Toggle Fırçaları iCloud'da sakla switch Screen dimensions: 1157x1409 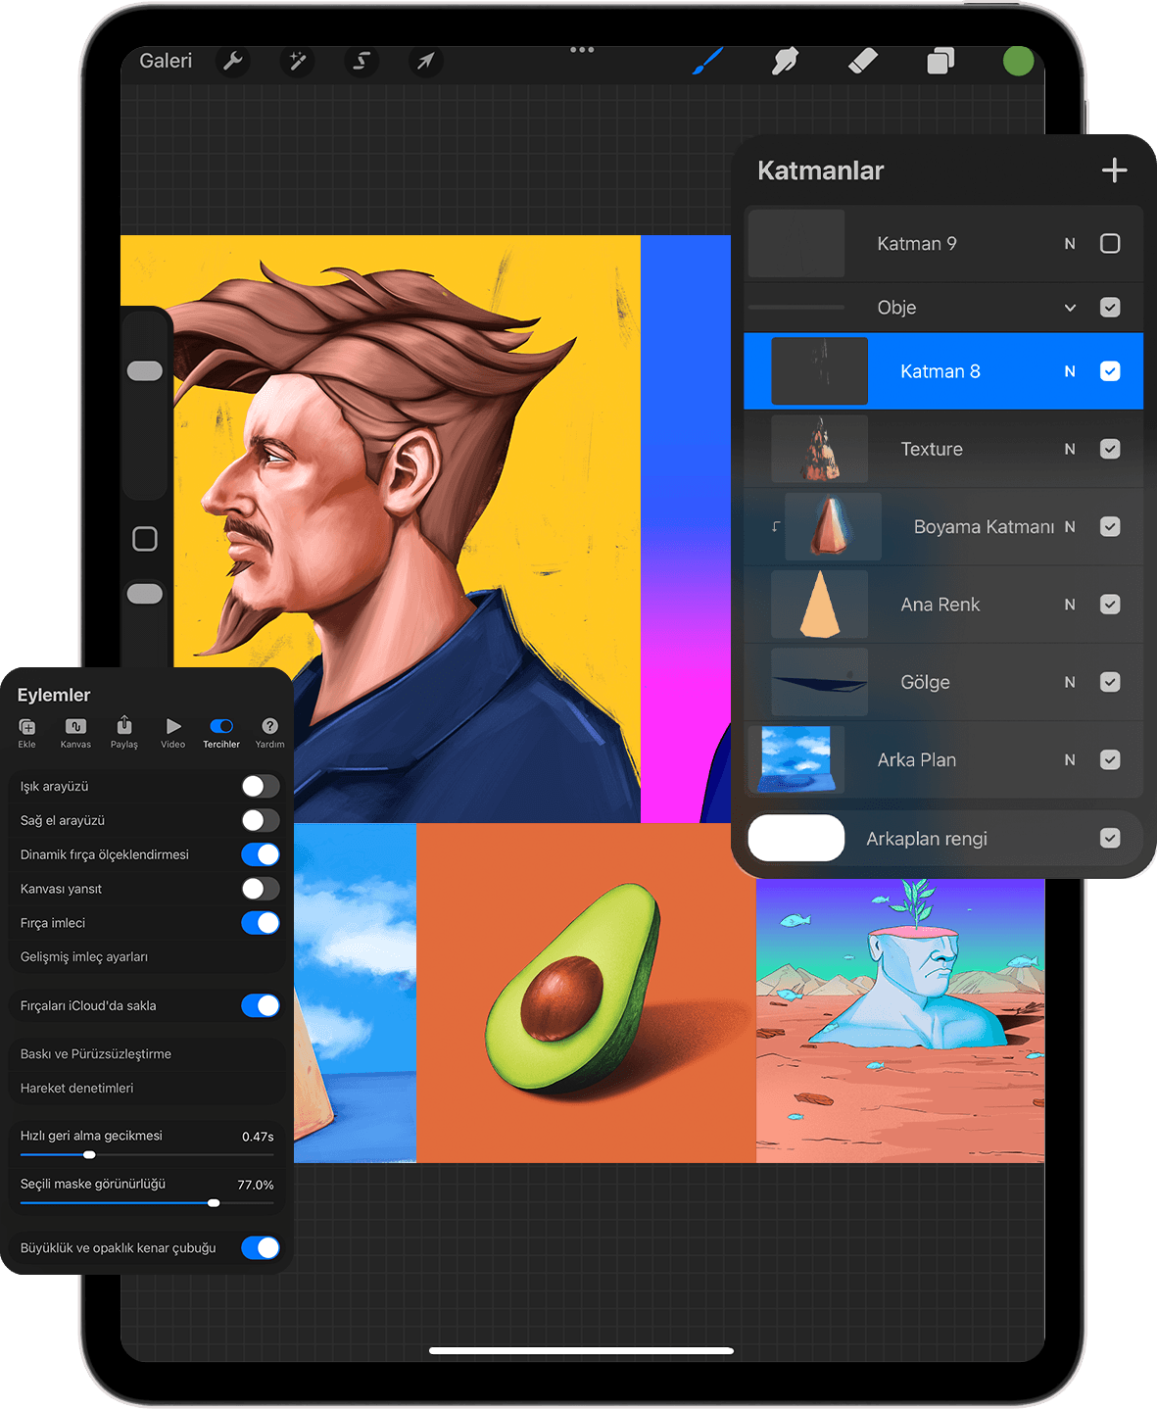(261, 1005)
